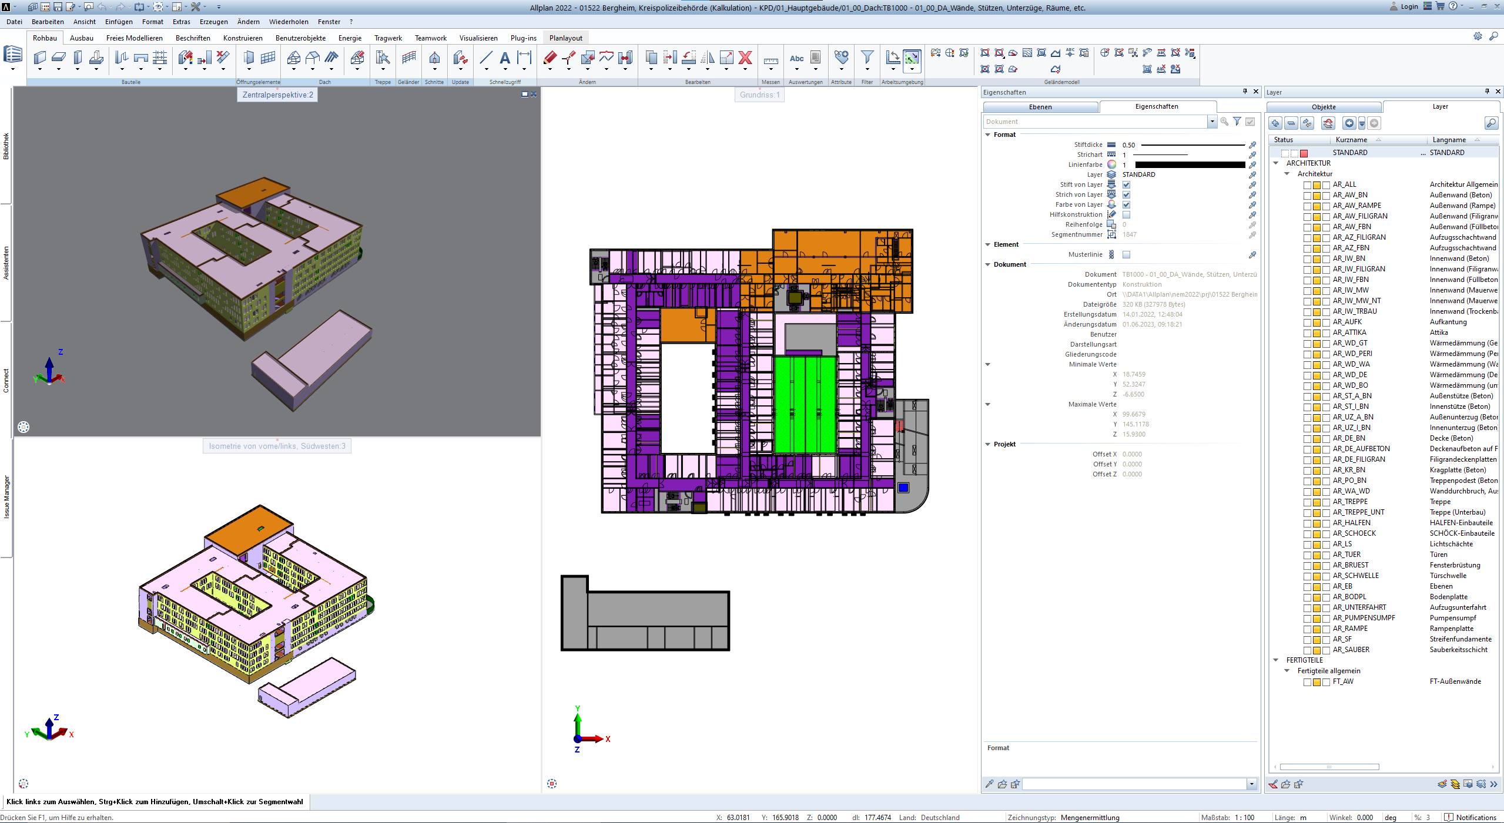Collapse the Format section in Eigenschaften
The width and height of the screenshot is (1504, 823).
coord(988,135)
